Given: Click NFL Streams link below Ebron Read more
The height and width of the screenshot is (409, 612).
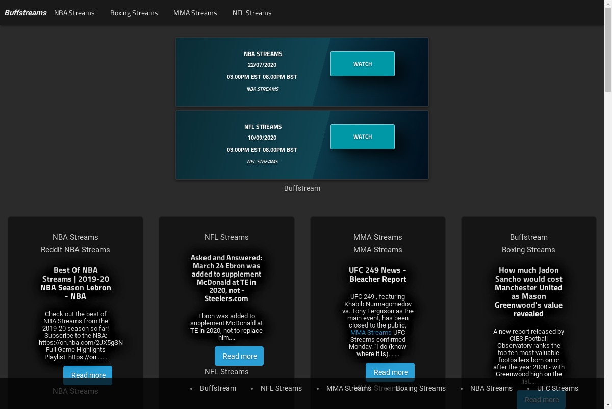Looking at the screenshot, I should coord(226,372).
